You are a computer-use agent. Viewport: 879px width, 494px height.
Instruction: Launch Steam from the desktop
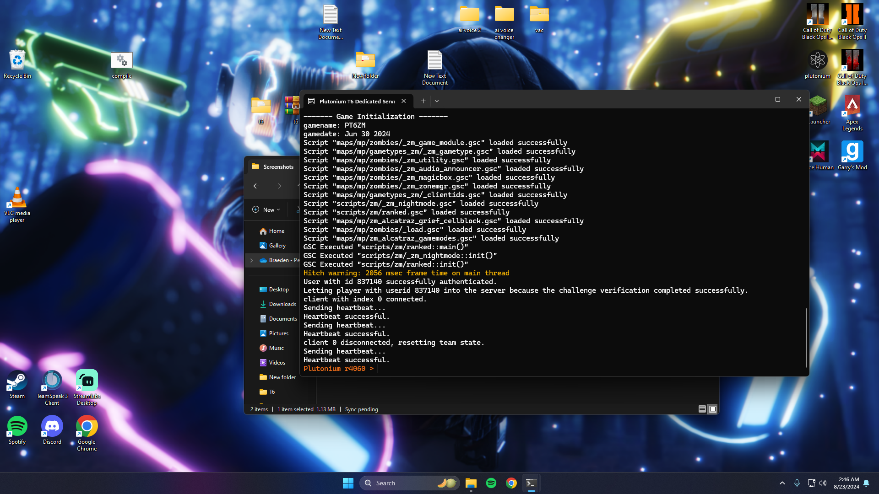[17, 384]
